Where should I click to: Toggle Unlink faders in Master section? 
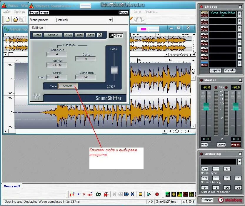pos(221,145)
